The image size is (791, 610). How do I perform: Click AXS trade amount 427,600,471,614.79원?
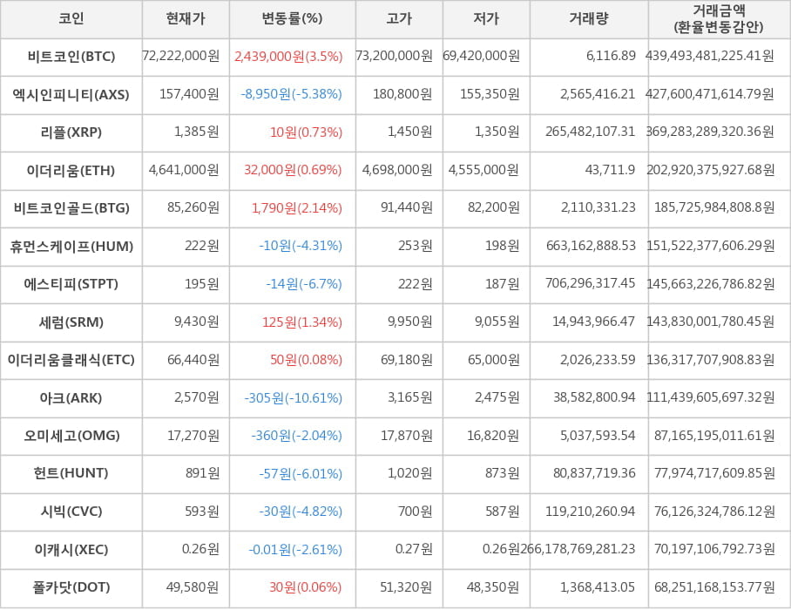click(x=710, y=94)
